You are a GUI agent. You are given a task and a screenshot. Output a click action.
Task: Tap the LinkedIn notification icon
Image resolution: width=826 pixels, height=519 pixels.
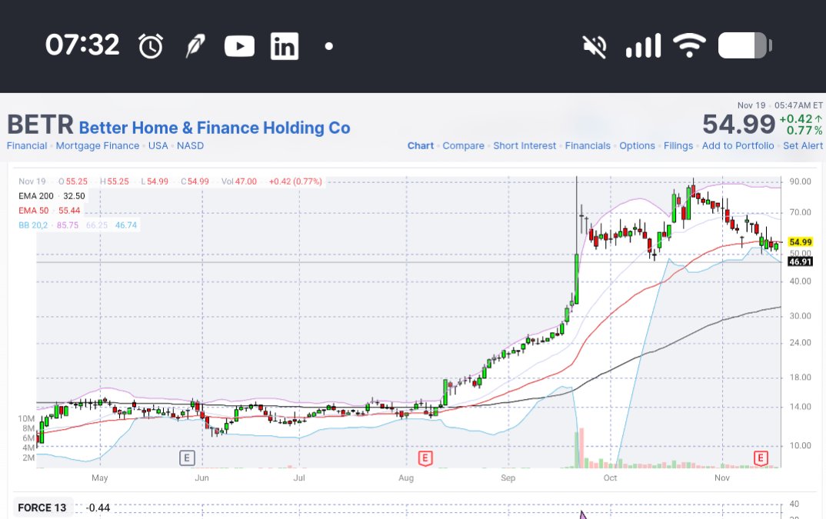coord(285,46)
